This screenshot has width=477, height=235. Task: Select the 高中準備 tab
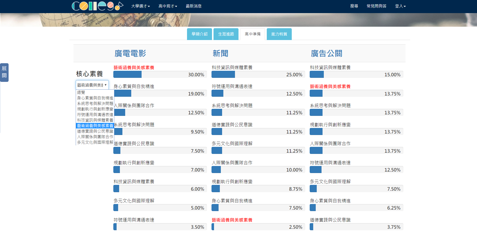point(252,34)
